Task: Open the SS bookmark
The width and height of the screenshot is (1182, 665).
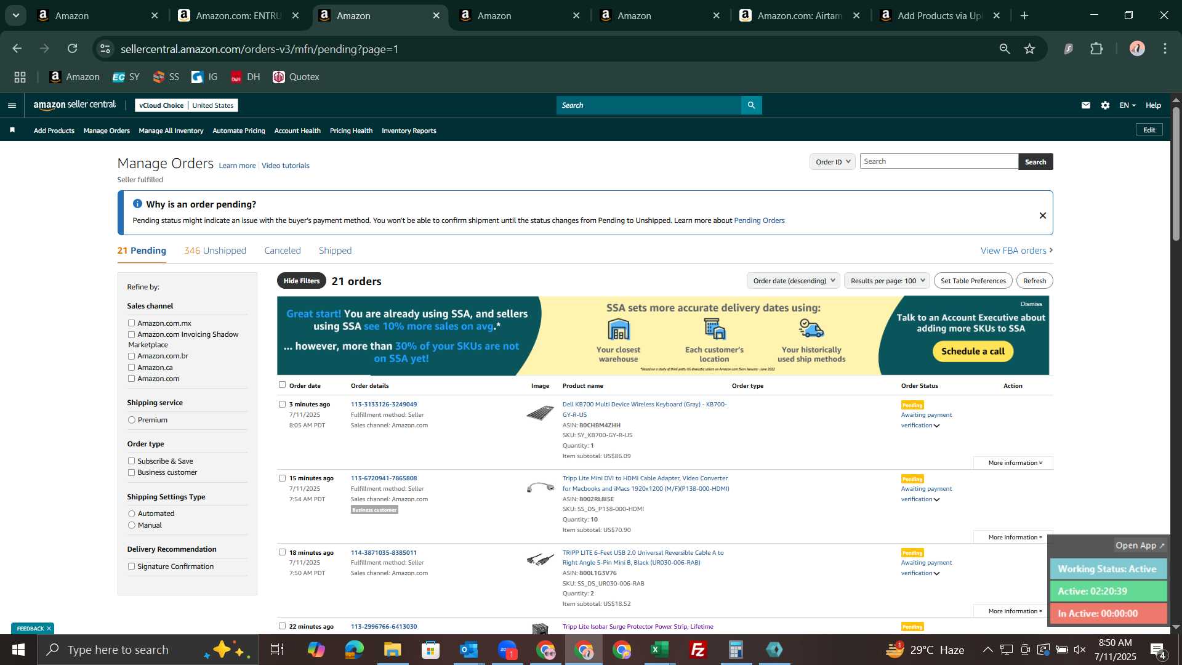Action: point(166,77)
